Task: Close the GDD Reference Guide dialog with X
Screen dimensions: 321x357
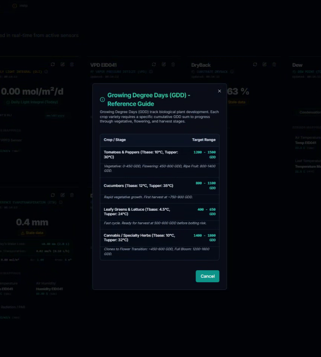Action: 219,91
